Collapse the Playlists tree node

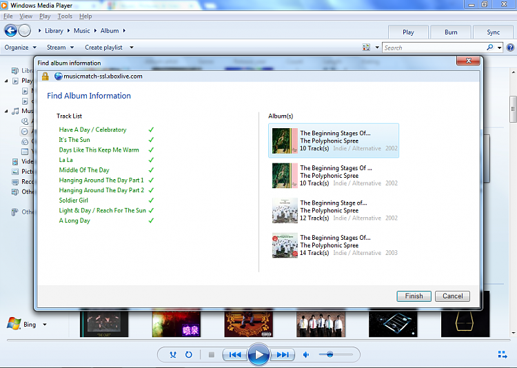click(x=6, y=81)
